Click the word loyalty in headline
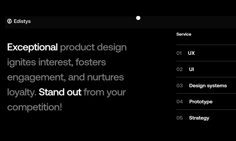The height and width of the screenshot is (141, 236). tap(22, 92)
